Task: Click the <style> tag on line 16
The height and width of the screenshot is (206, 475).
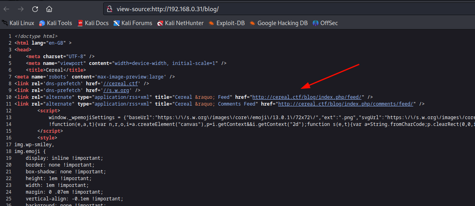Action: coord(47,137)
